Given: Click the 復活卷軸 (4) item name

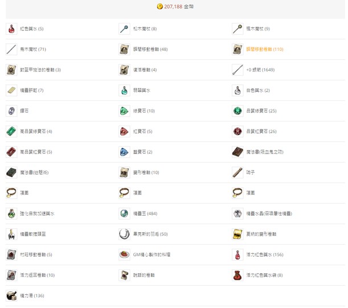Looking at the screenshot, I should pos(145,70).
